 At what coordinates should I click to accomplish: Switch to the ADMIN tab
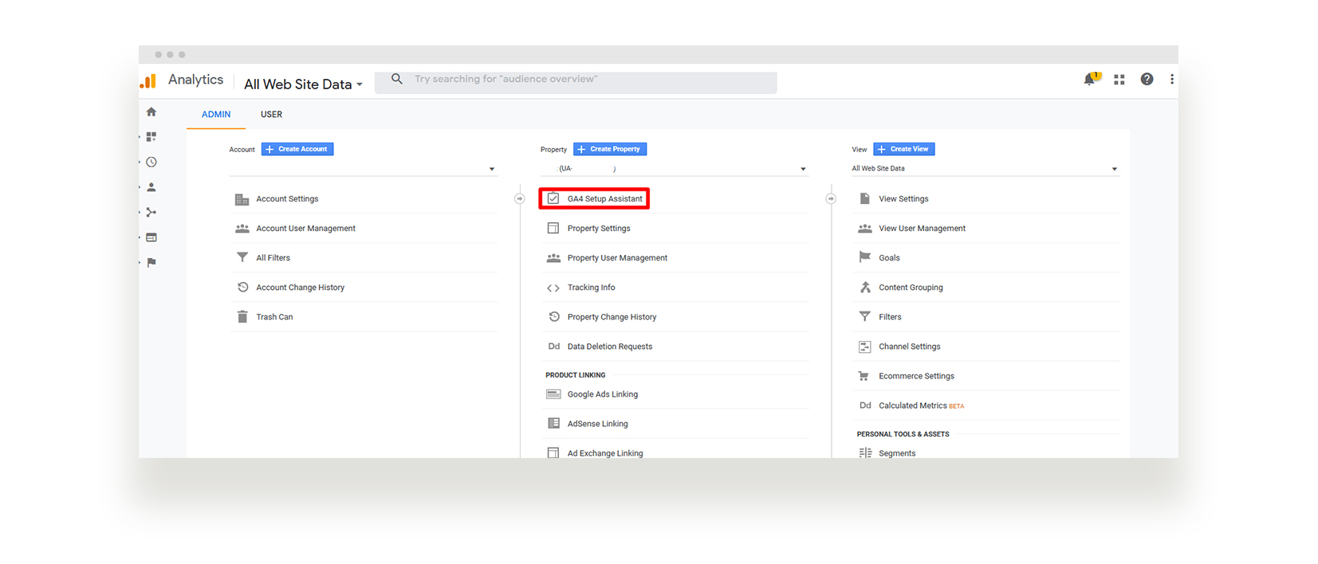pyautogui.click(x=216, y=114)
